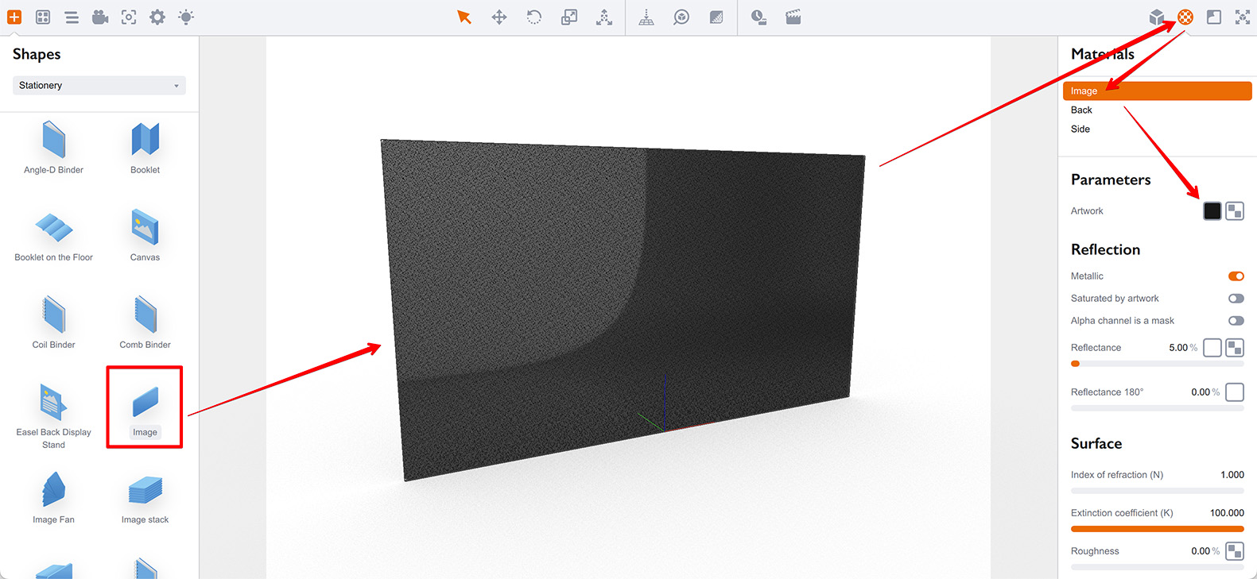Open Artwork texture picker checker icon
Screen dimensions: 1257x579
(x=1235, y=210)
